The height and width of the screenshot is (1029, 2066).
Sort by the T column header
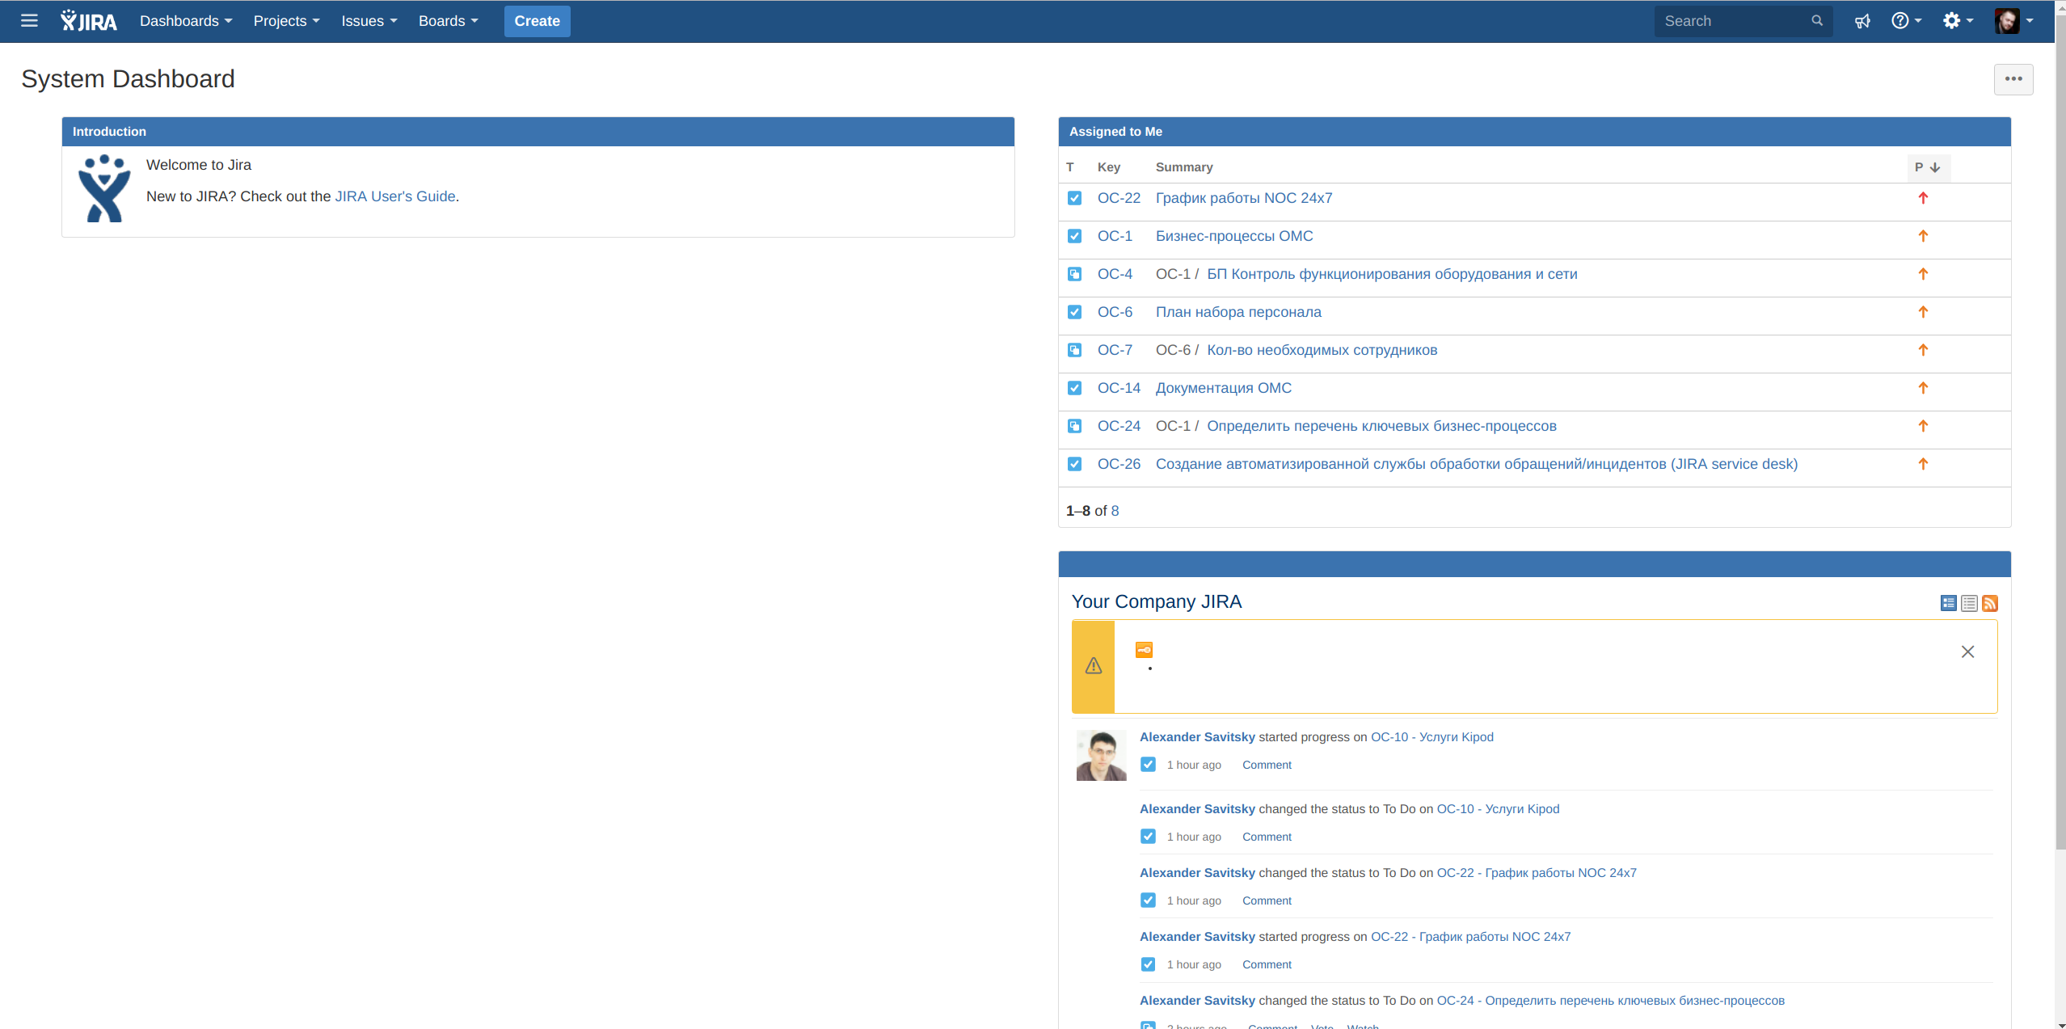[1069, 167]
